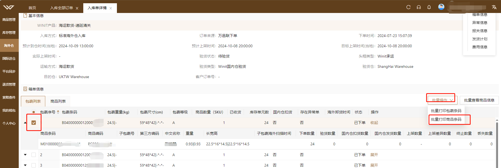
Task: Check the package row 2 checkbox
Action: tap(34, 155)
